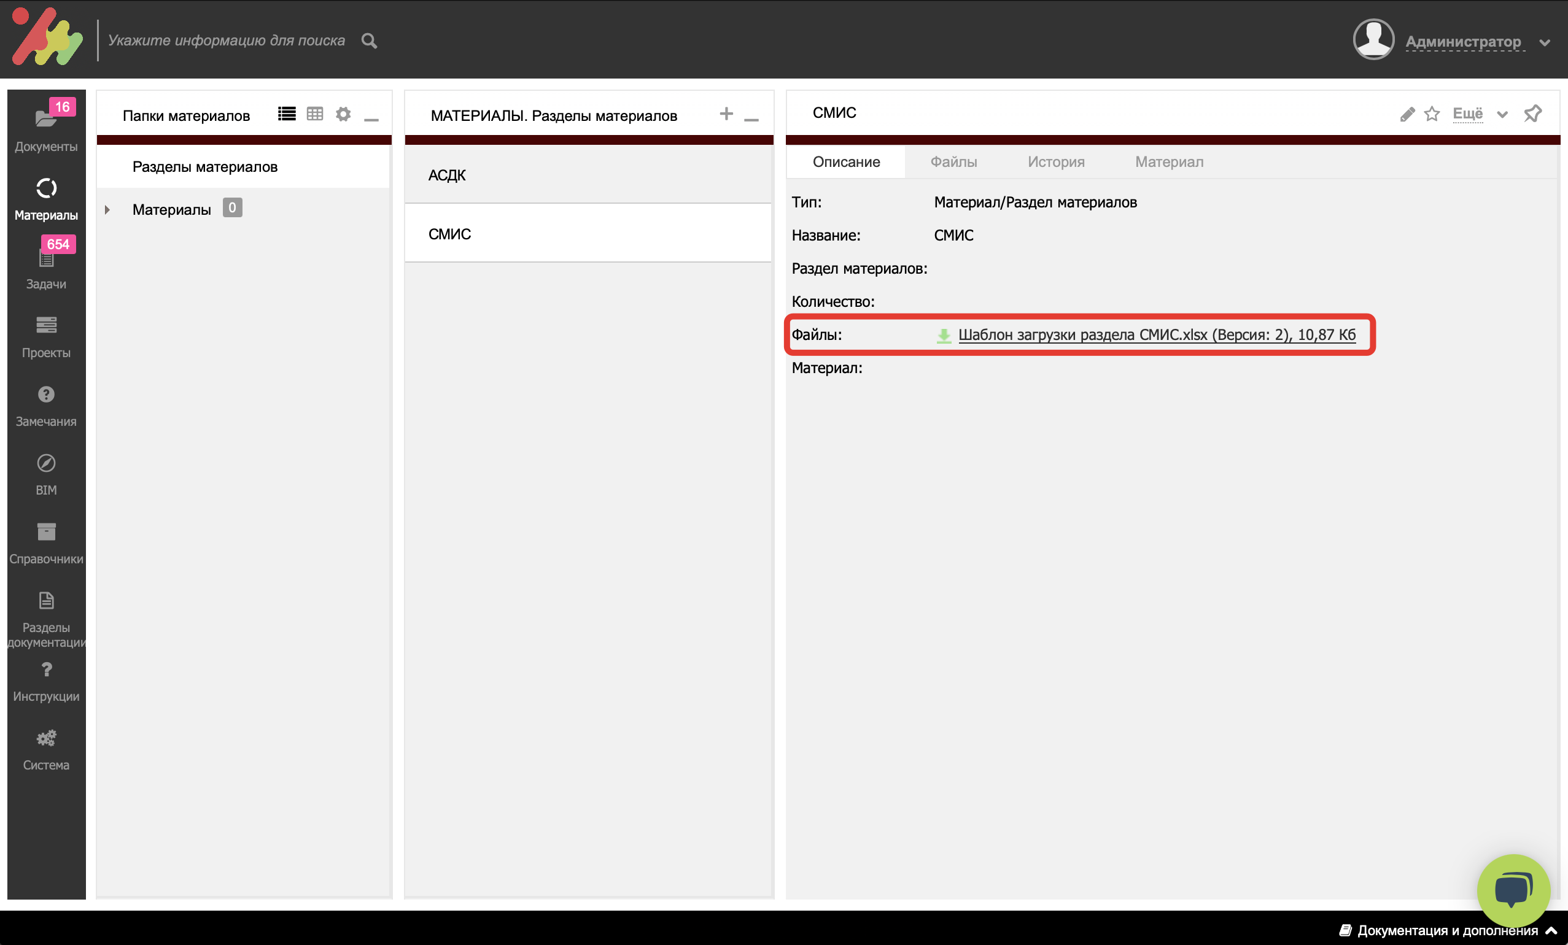The height and width of the screenshot is (945, 1568).
Task: Click the application logo in top bar
Action: [47, 37]
